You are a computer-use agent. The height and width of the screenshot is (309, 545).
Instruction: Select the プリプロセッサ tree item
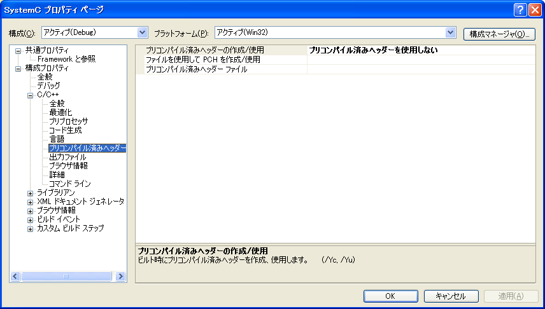(69, 121)
